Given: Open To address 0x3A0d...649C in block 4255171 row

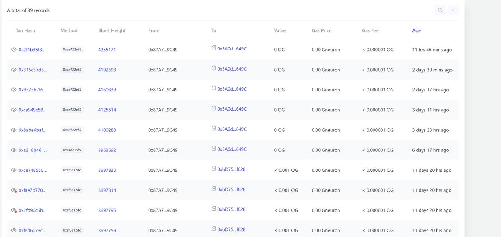Looking at the screenshot, I should (232, 49).
